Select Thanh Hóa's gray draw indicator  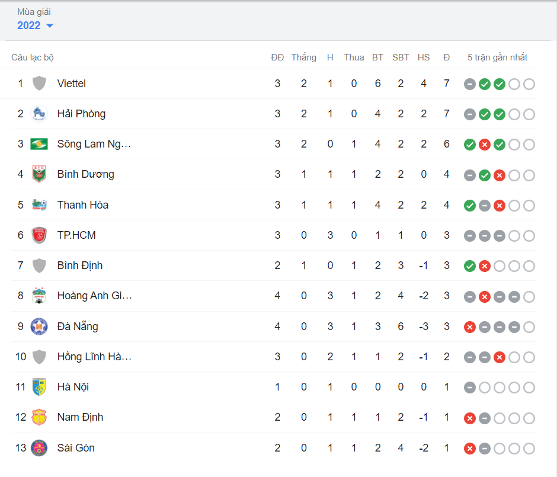484,206
